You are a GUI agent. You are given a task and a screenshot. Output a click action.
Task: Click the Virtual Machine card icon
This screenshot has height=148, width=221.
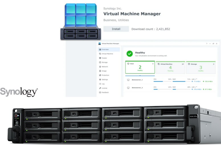(x=159, y=64)
